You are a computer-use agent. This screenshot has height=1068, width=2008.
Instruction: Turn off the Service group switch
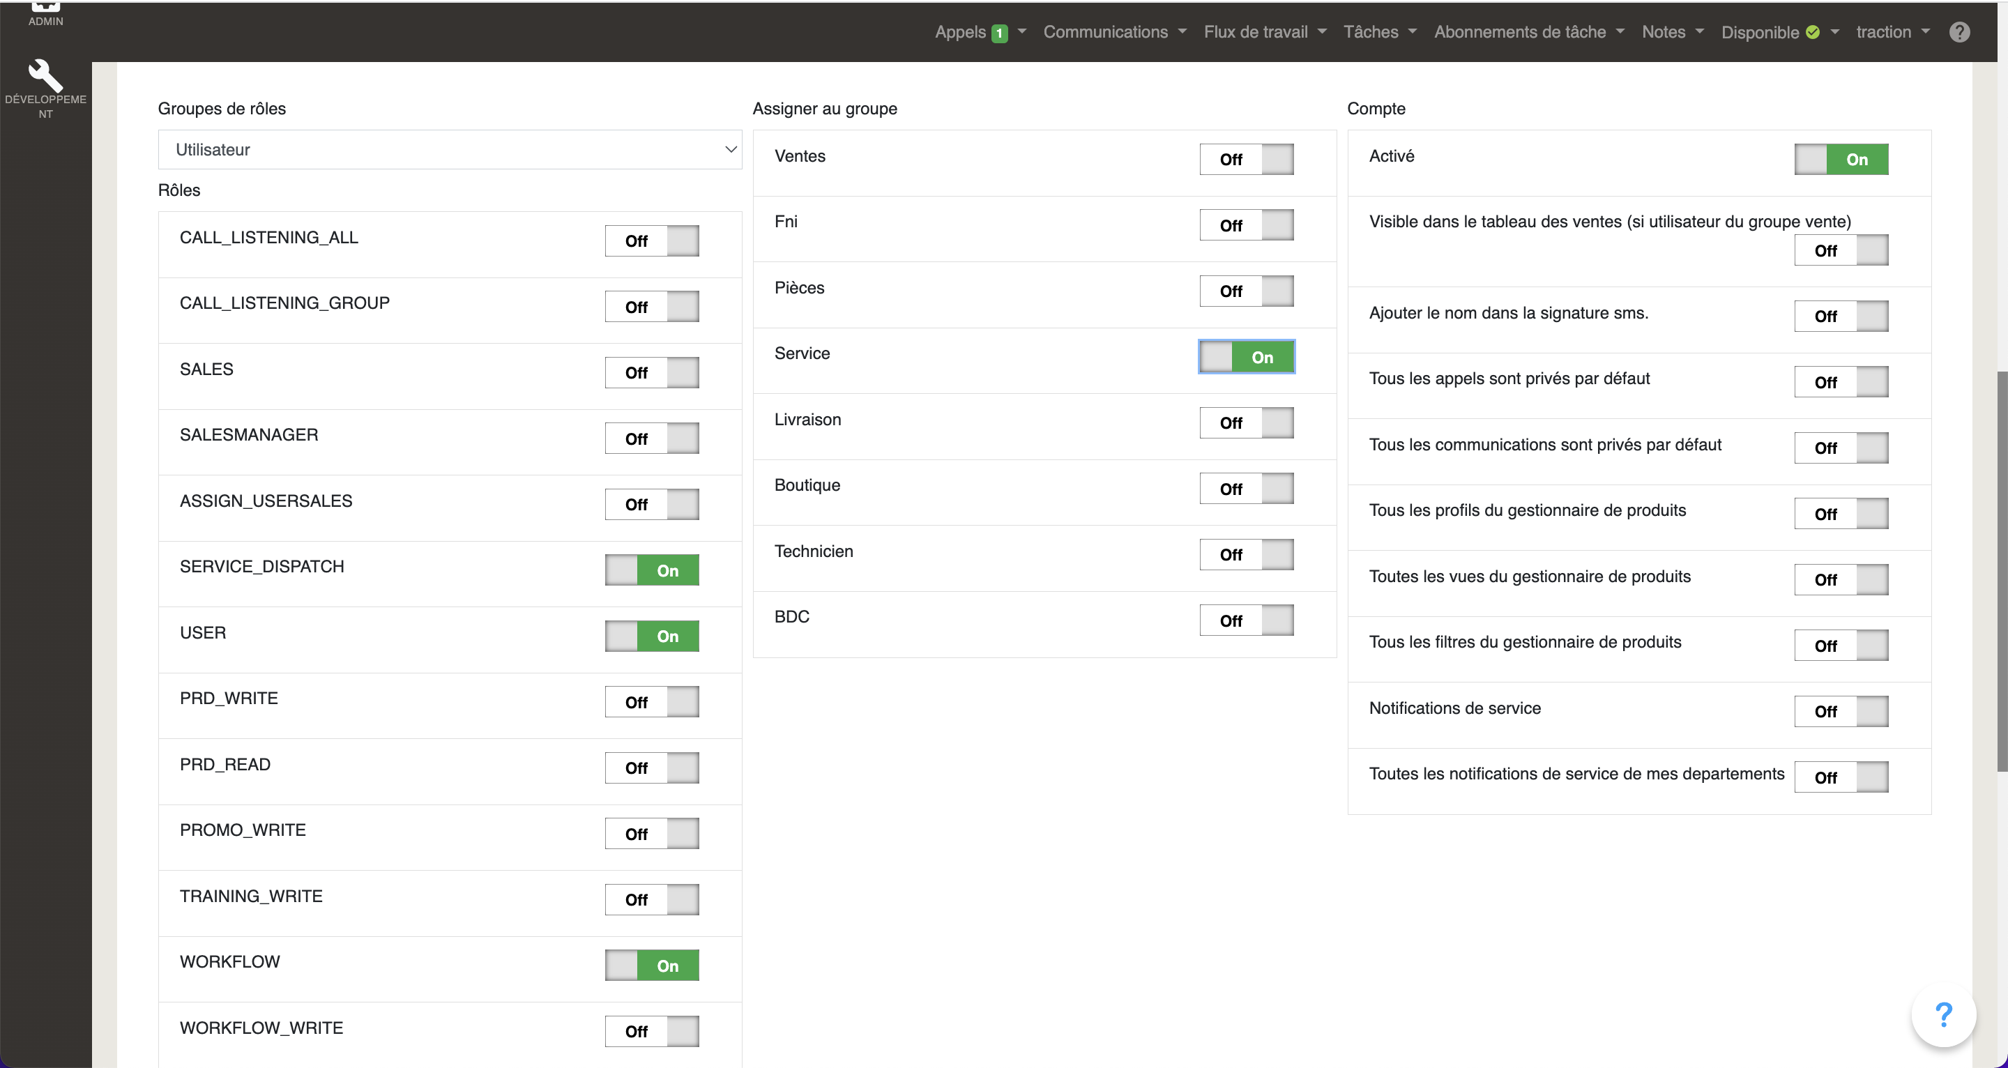1247,357
